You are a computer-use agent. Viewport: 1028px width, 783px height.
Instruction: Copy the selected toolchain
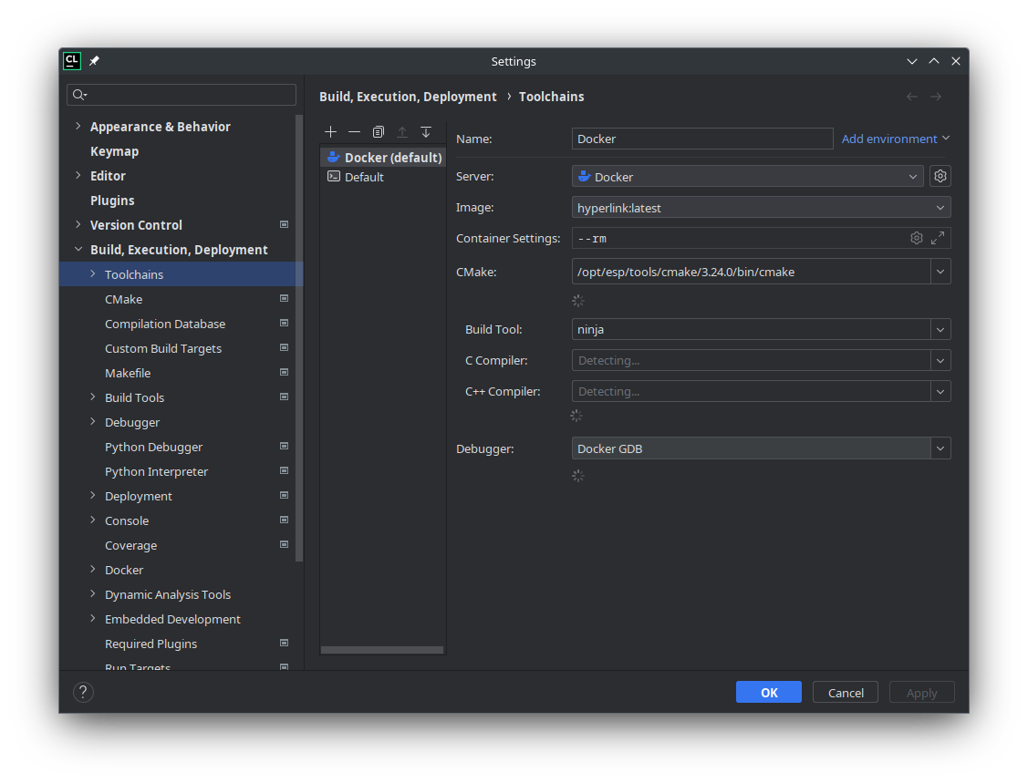point(379,132)
